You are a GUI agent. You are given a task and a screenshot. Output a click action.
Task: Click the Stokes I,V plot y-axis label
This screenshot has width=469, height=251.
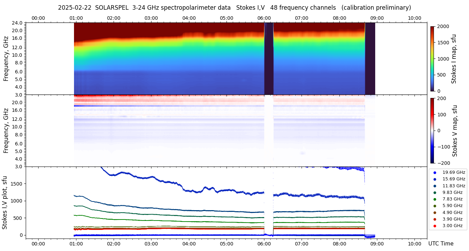point(5,203)
